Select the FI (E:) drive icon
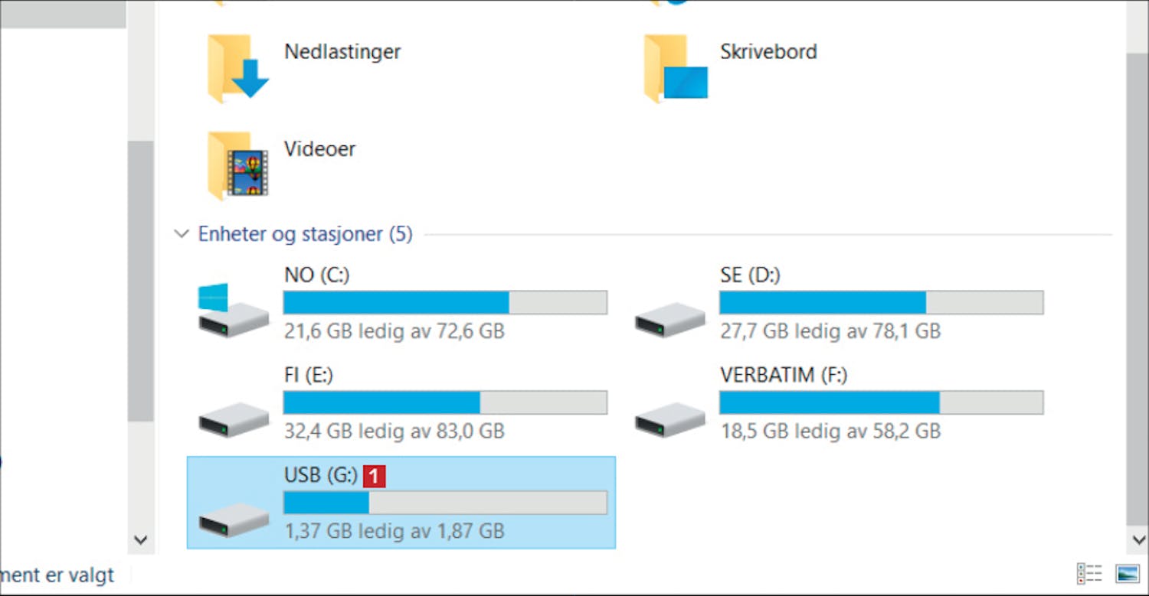The height and width of the screenshot is (596, 1149). pyautogui.click(x=234, y=420)
